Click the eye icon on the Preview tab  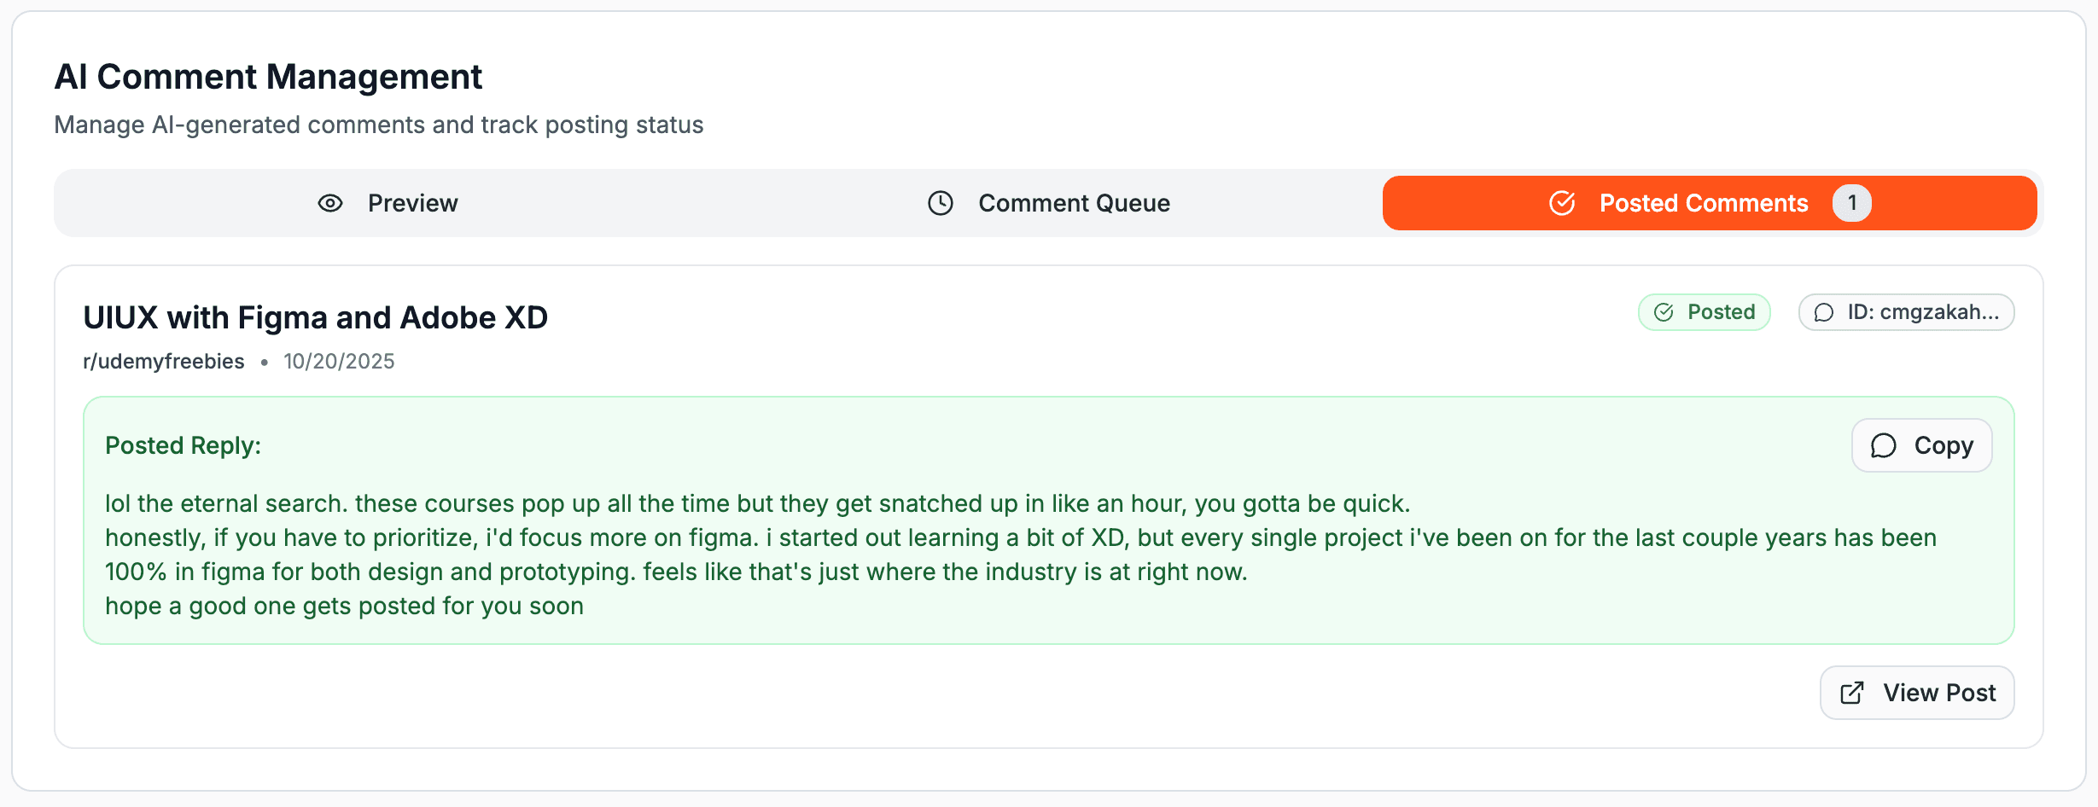pos(329,203)
